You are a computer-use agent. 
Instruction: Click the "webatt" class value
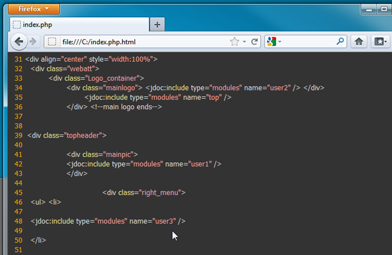tap(81, 69)
